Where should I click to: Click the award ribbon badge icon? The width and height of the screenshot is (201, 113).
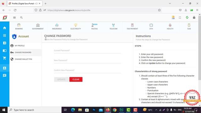pos(173,18)
